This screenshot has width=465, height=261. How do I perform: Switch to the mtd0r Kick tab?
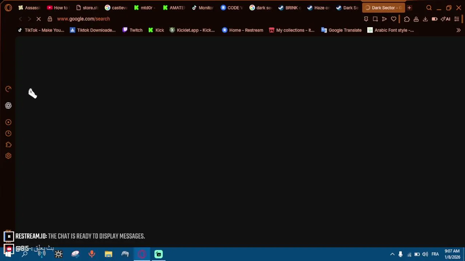click(144, 8)
